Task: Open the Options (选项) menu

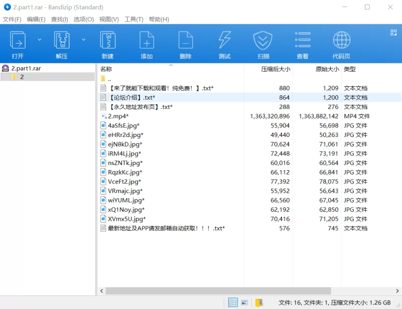Action: (x=83, y=20)
